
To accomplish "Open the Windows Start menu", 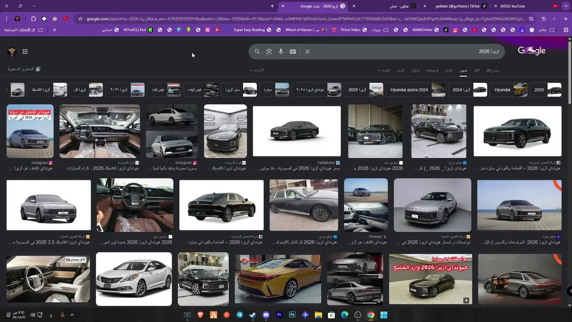I will click(x=383, y=315).
